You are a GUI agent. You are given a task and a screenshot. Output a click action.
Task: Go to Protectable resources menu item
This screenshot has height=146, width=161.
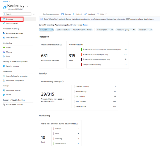click(x=15, y=33)
